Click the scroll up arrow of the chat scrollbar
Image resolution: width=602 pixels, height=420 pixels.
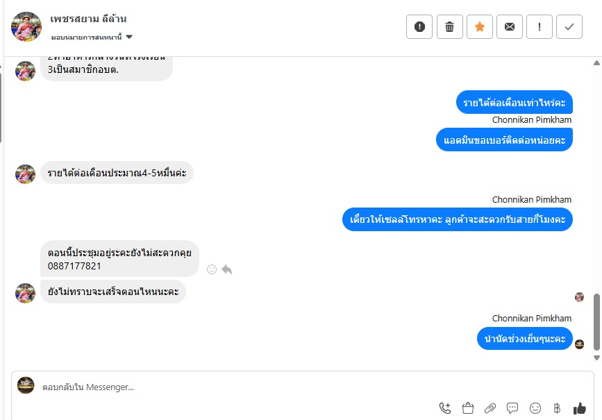point(596,63)
